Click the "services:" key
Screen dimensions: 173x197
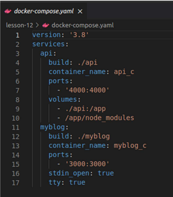tap(50, 44)
